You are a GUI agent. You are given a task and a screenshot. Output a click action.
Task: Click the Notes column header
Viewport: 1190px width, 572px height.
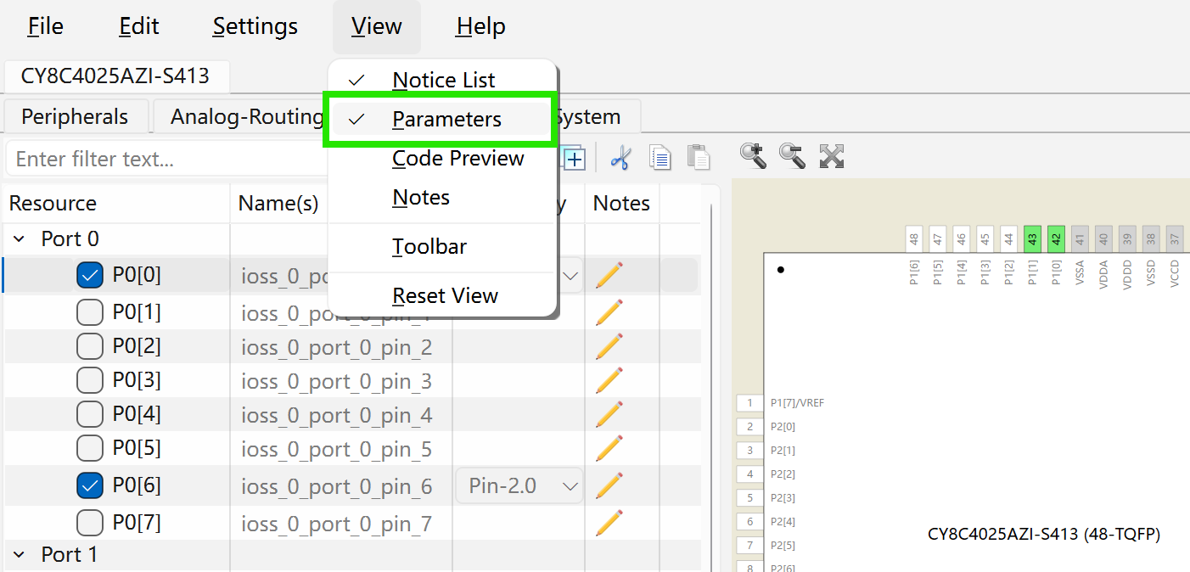[621, 203]
